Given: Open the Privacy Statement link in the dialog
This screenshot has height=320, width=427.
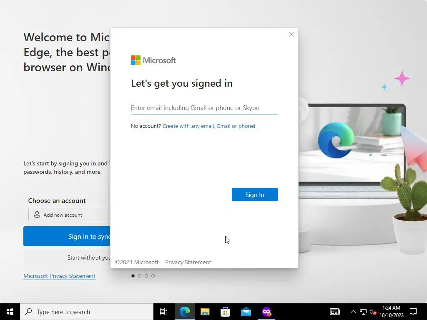Looking at the screenshot, I should [x=188, y=262].
